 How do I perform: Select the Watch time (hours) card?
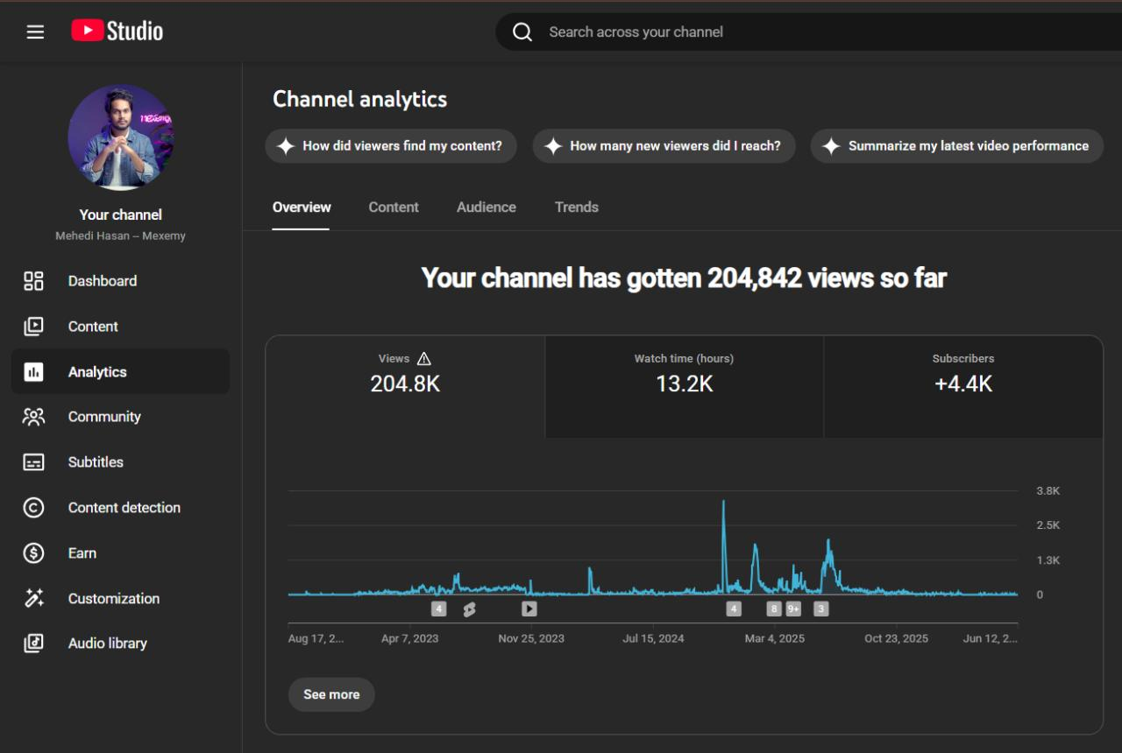[685, 386]
